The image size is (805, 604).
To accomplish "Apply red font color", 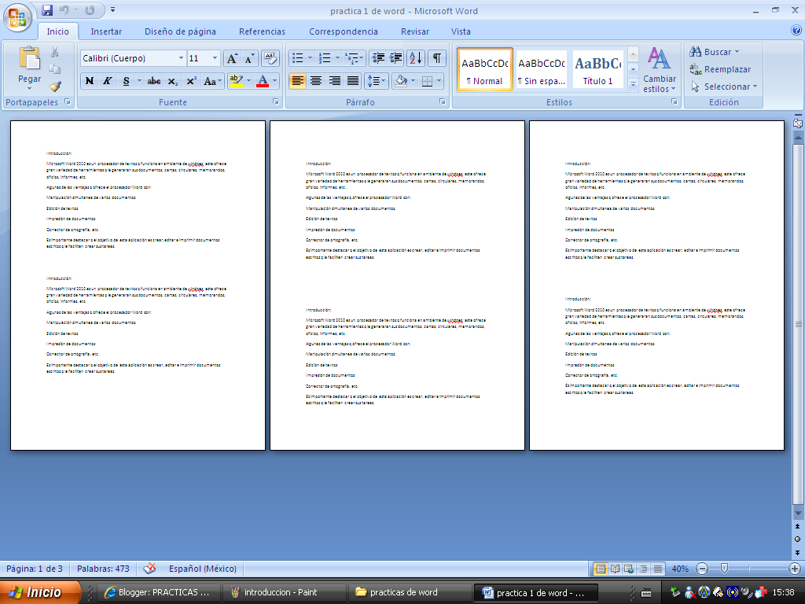I will [x=263, y=81].
